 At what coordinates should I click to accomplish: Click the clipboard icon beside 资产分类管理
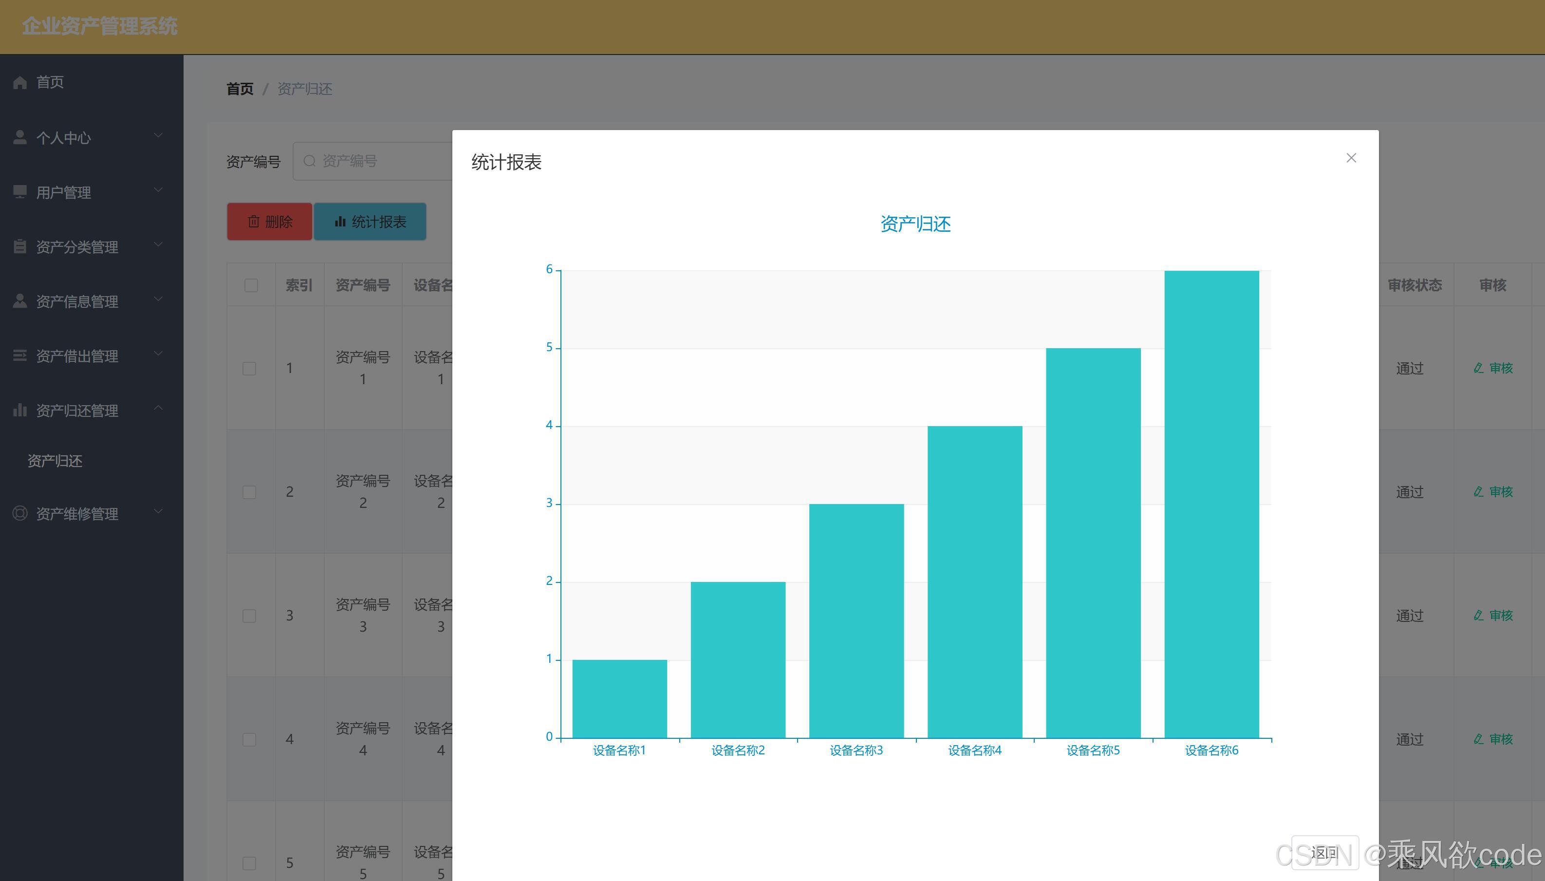(20, 246)
